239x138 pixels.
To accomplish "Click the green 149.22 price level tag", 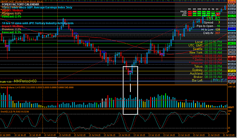I will [231, 44].
